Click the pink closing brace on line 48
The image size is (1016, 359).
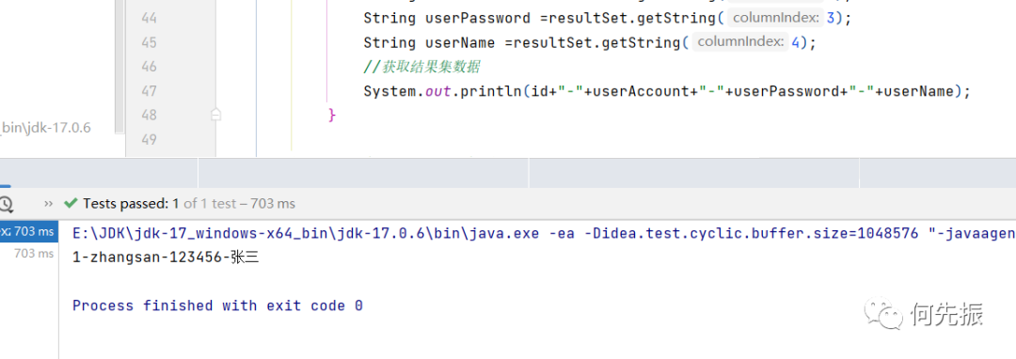(x=332, y=116)
